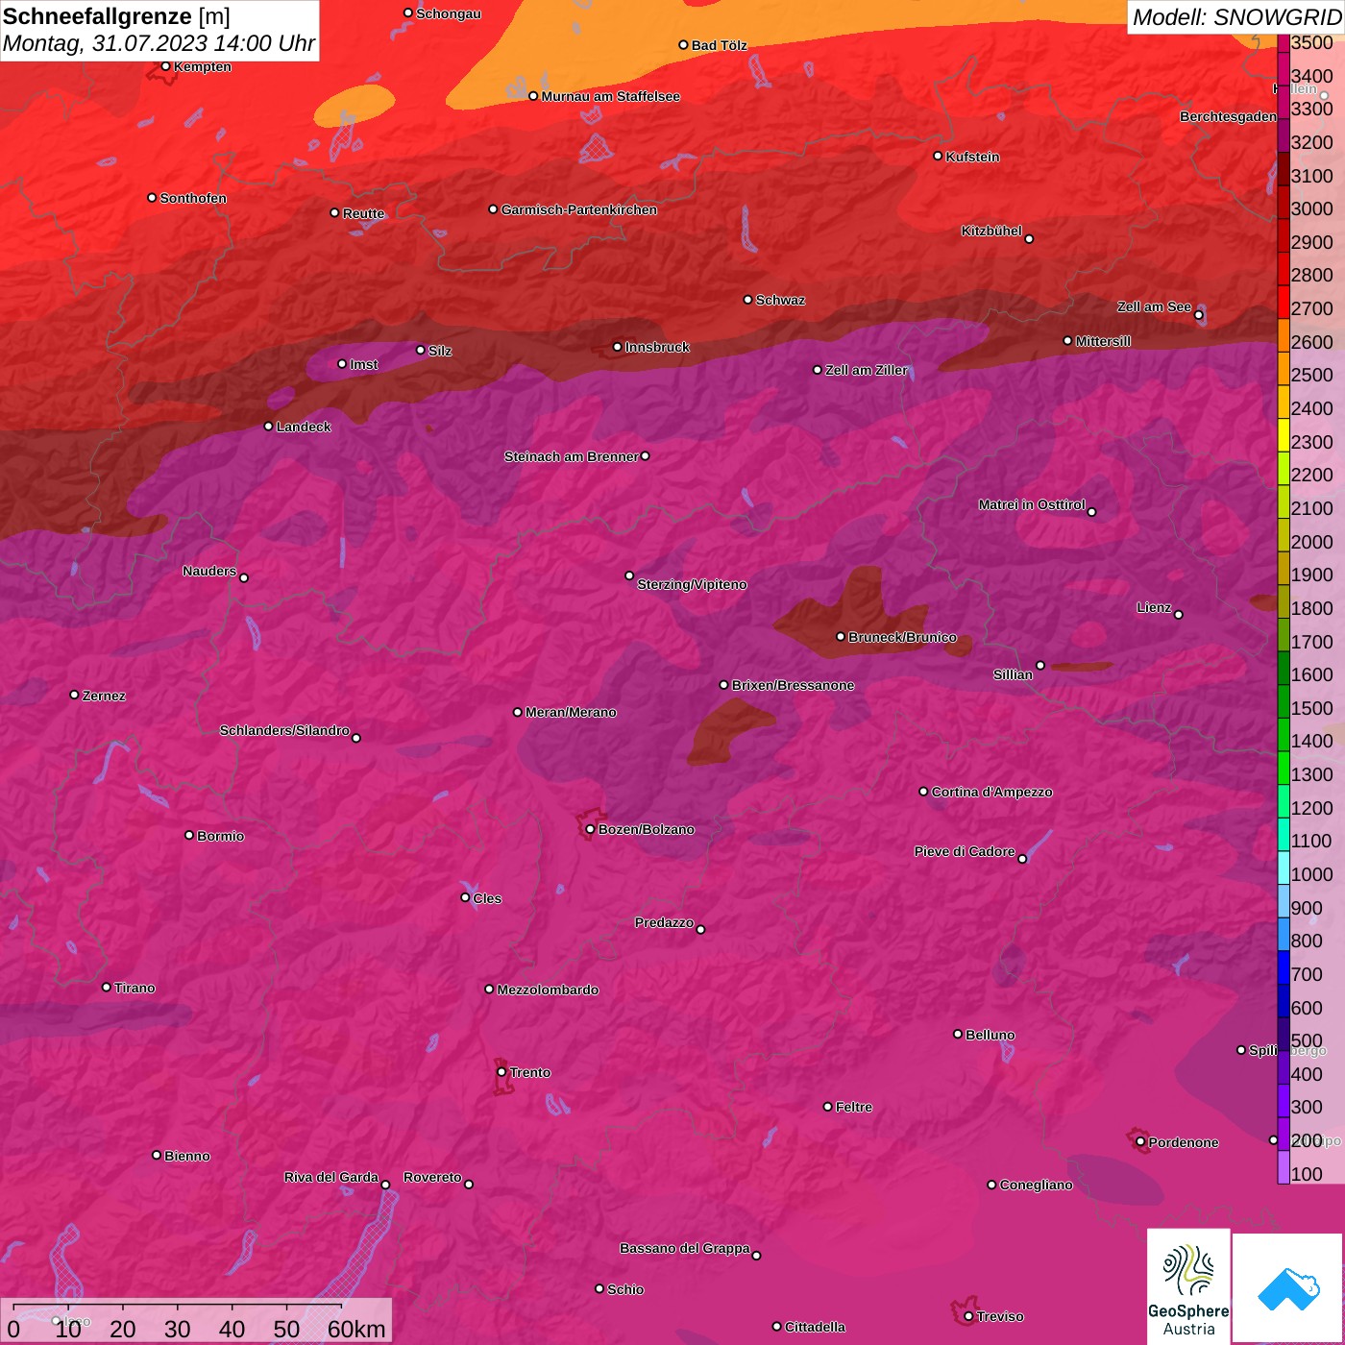1345x1345 pixels.
Task: Select the Bozen/Bolzano city marker dot
Action: 590,829
